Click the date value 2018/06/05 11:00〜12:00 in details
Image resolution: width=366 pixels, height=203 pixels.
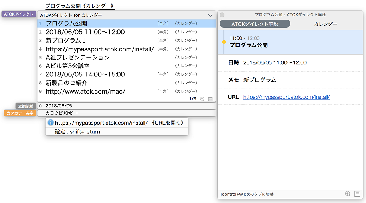pos(275,62)
